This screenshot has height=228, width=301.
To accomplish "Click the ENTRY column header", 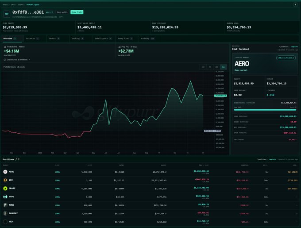I will (121, 165).
